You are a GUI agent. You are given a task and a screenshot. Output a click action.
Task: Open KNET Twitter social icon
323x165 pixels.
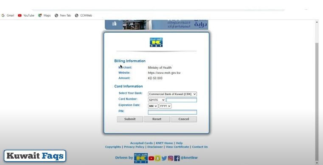pos(164,158)
